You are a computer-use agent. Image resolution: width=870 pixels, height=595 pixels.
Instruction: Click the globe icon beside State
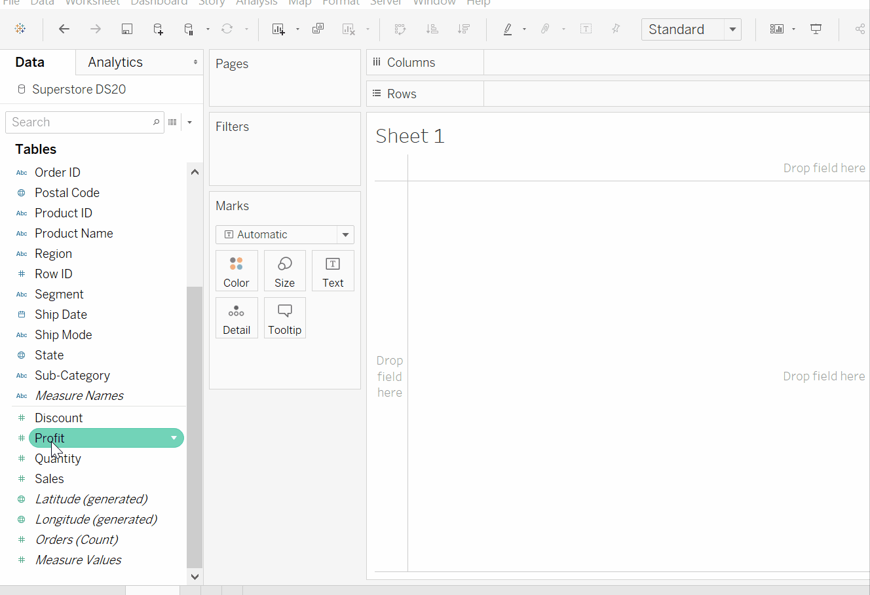22,355
